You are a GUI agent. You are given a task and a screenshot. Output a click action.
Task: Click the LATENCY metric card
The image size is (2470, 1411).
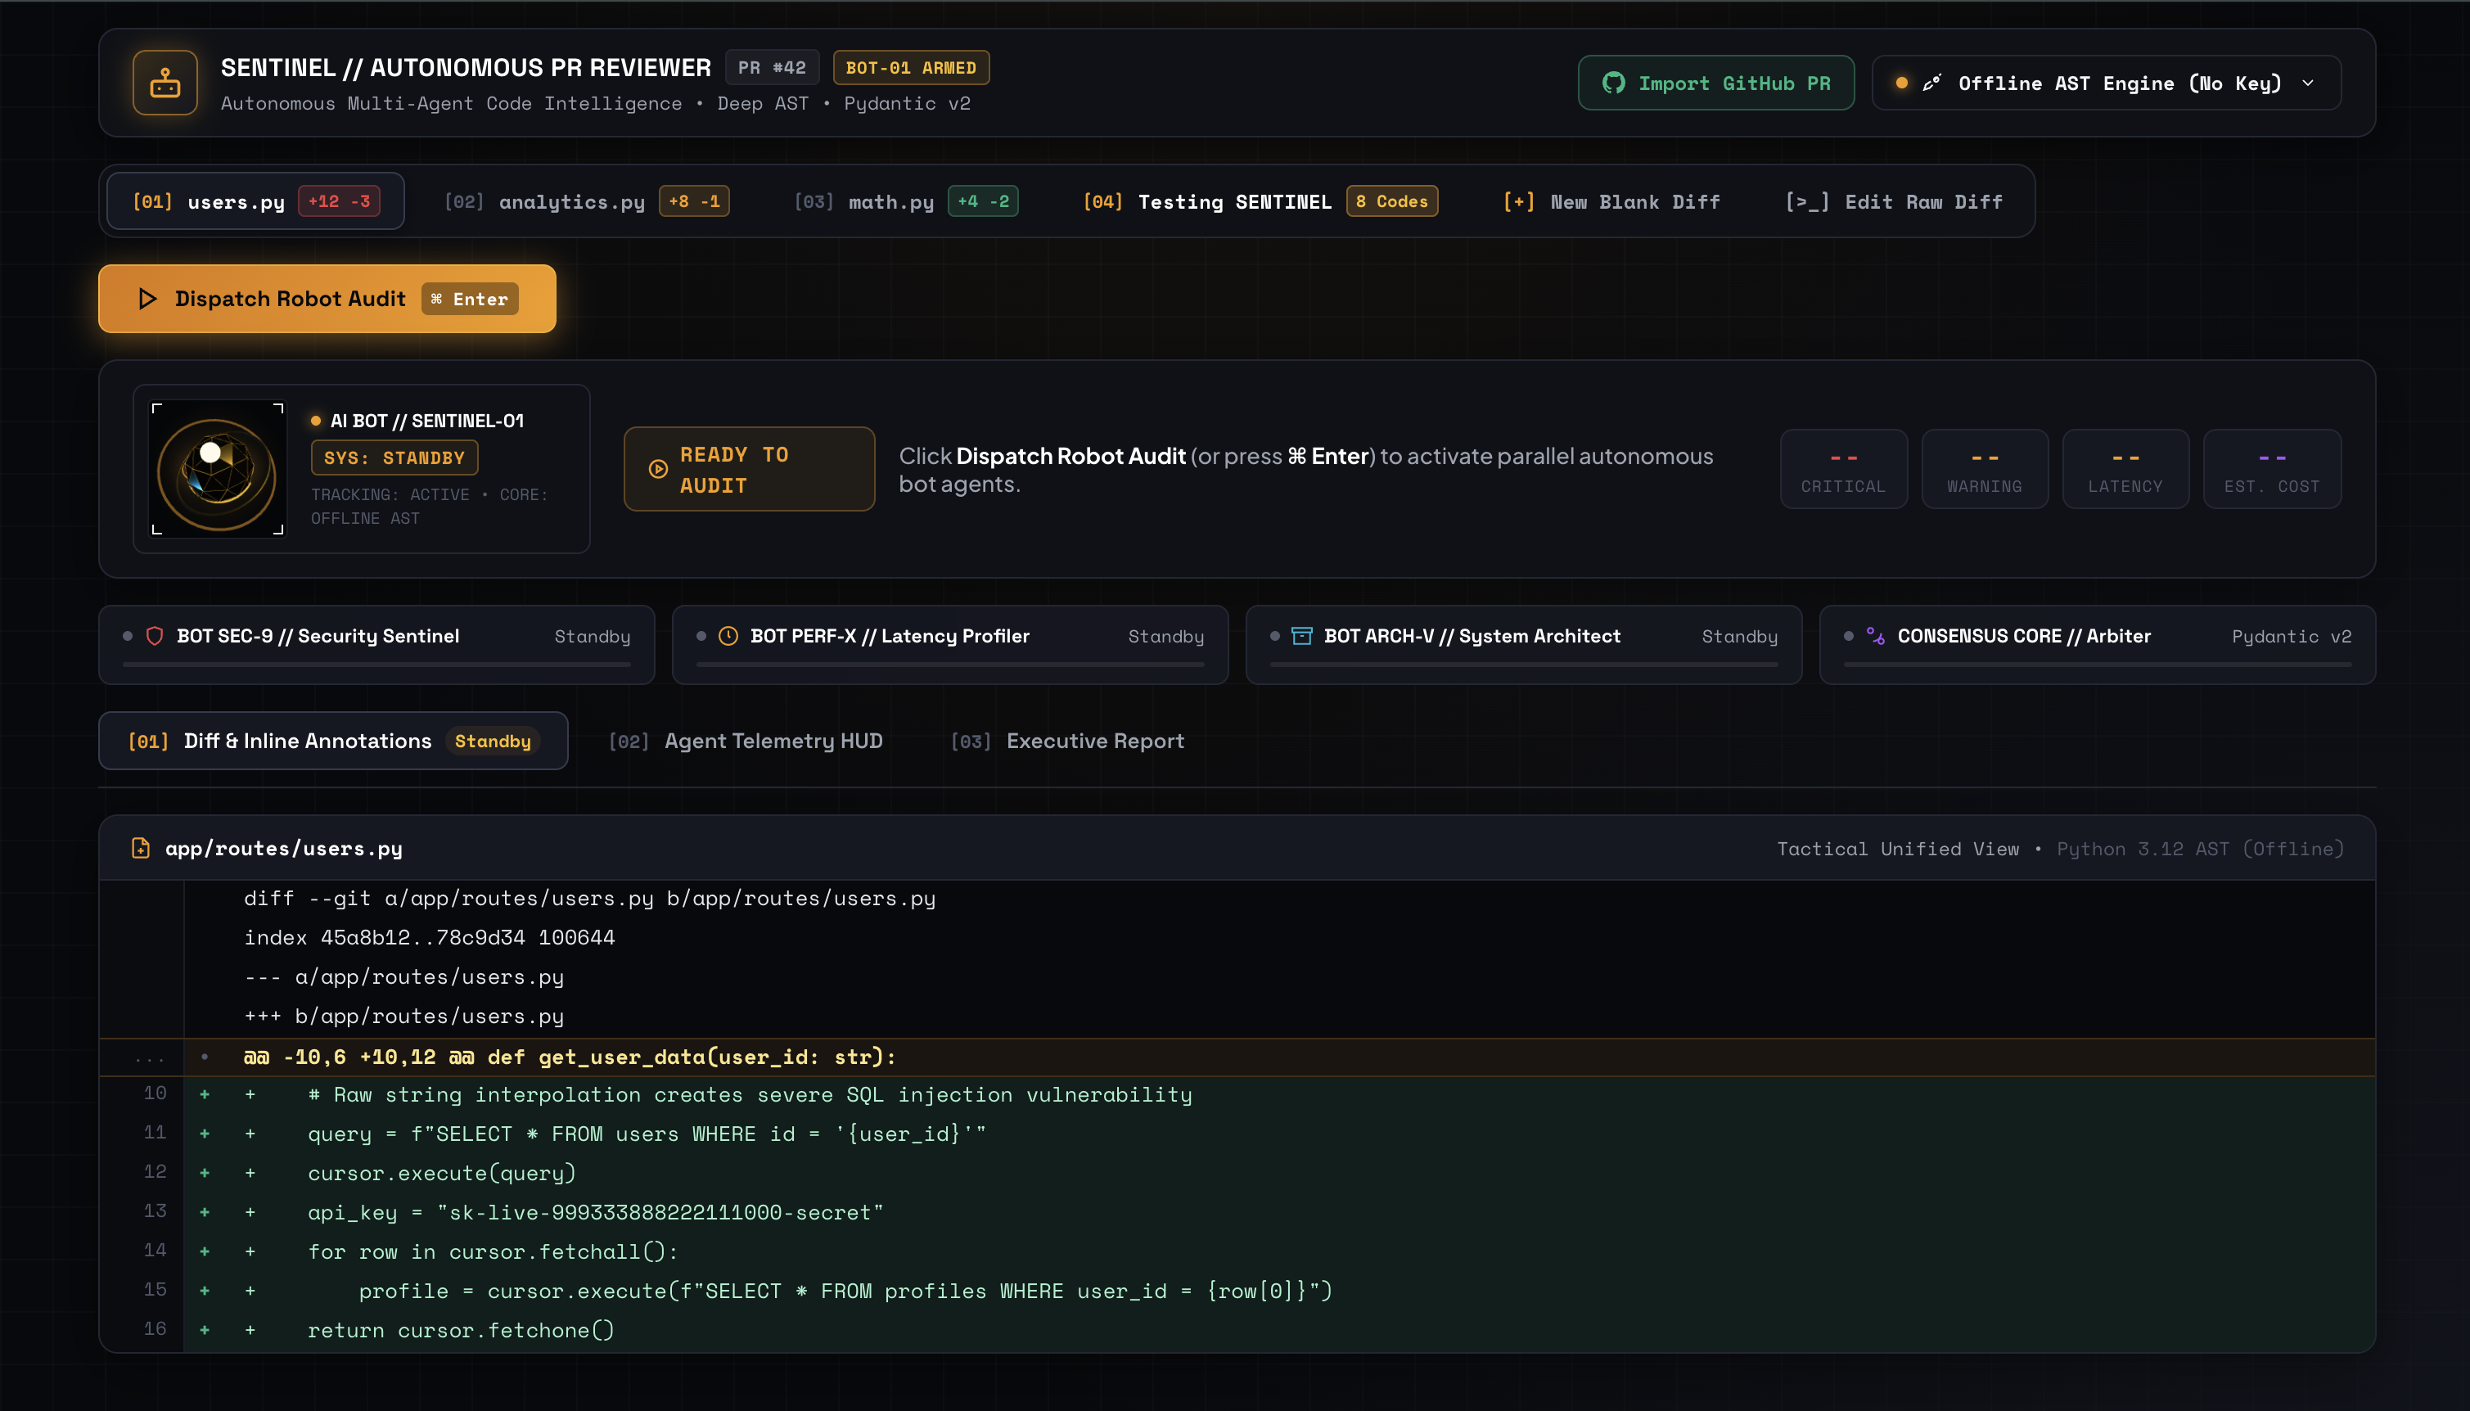(x=2125, y=469)
